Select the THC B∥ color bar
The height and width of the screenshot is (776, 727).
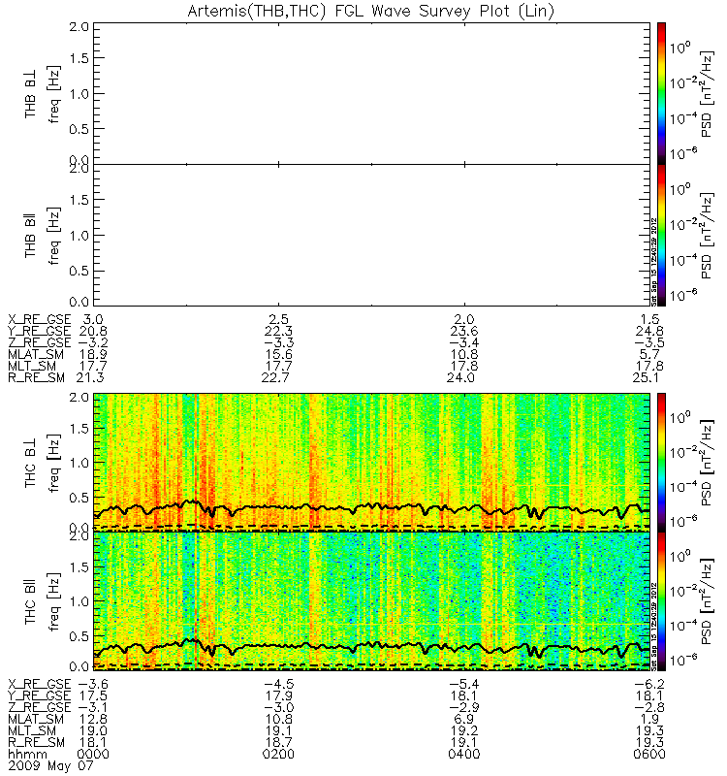pyautogui.click(x=661, y=601)
